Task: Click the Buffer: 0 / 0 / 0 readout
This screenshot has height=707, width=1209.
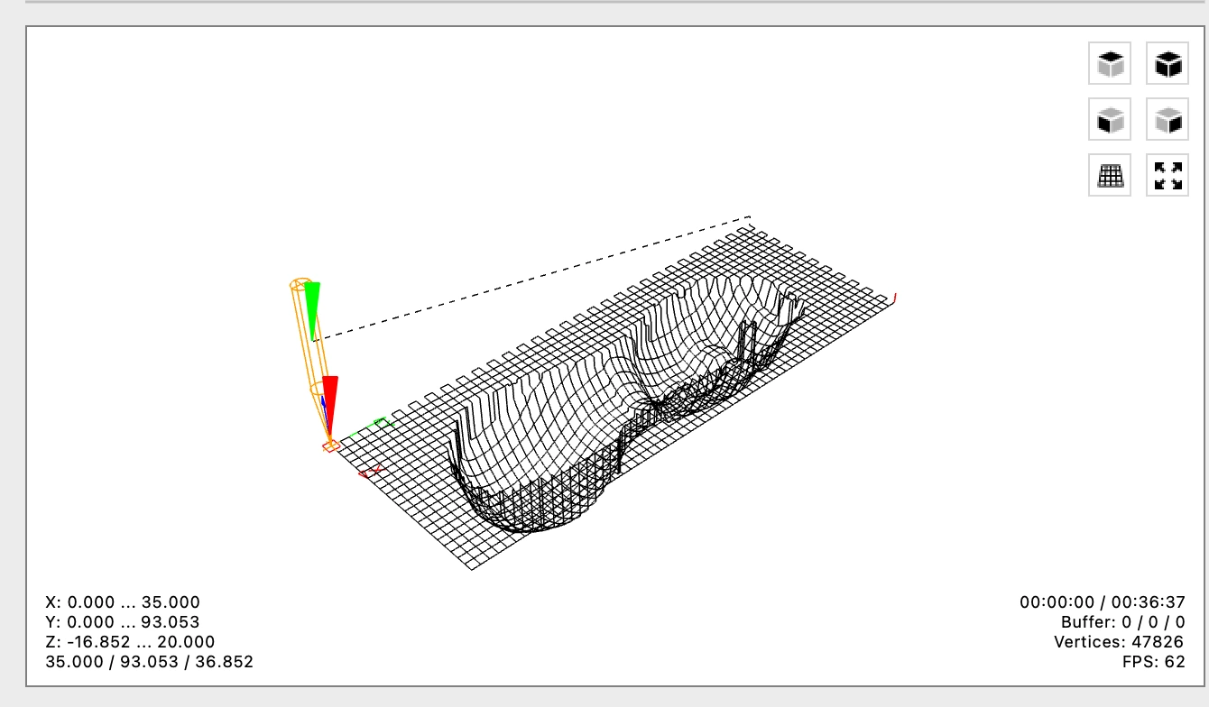Action: coord(1123,622)
